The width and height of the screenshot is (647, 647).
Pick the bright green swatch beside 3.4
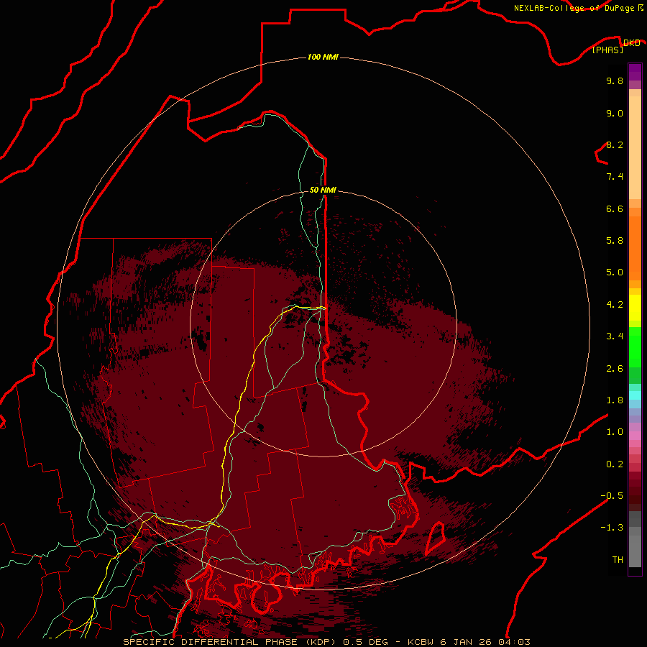[x=635, y=347]
